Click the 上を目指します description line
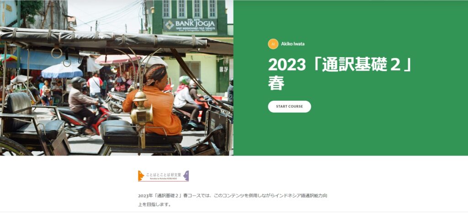 154,205
